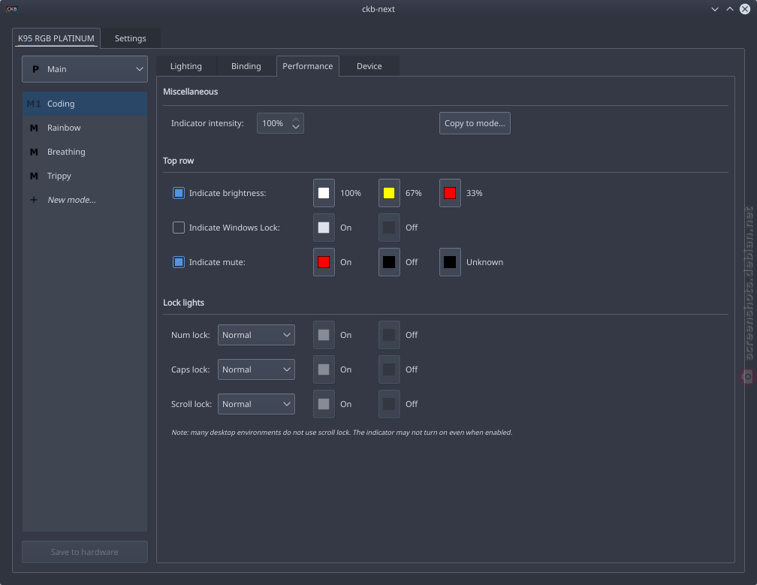Viewport: 757px width, 585px height.
Task: Pick the red 33% brightness color
Action: click(450, 193)
